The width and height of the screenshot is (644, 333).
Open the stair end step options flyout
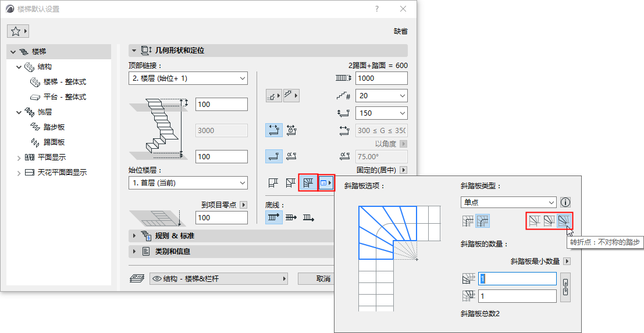tap(291, 96)
